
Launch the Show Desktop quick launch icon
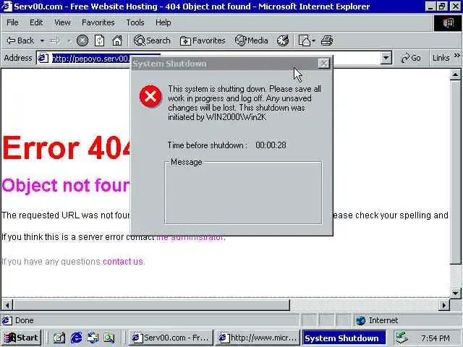click(59, 338)
